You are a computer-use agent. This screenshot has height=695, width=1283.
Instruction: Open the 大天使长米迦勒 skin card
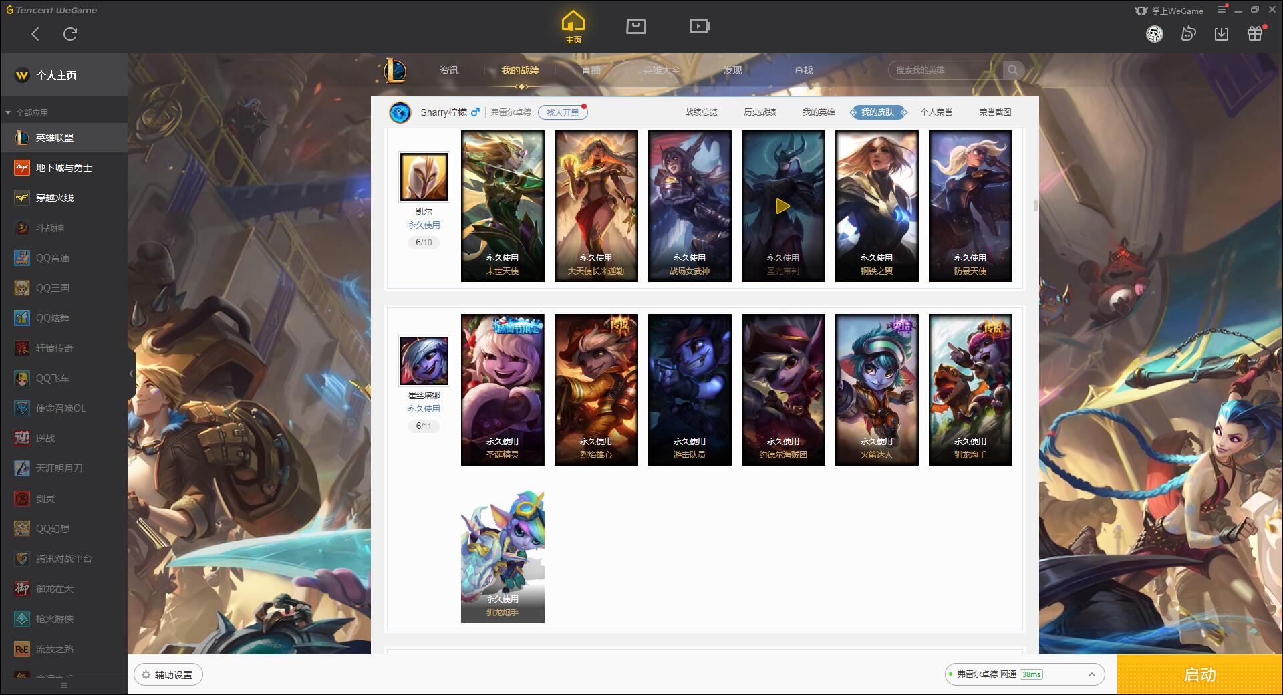point(596,206)
